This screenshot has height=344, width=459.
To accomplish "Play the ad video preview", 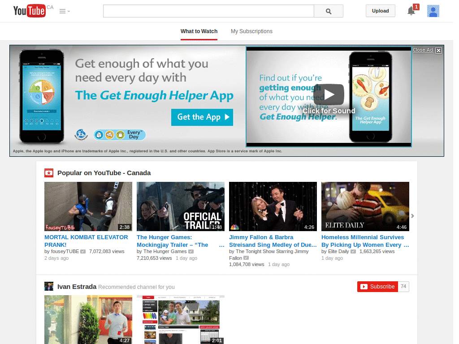I will [x=329, y=94].
